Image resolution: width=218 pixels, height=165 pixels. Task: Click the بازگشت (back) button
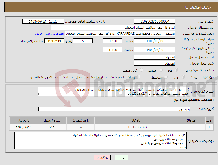pos(102,158)
